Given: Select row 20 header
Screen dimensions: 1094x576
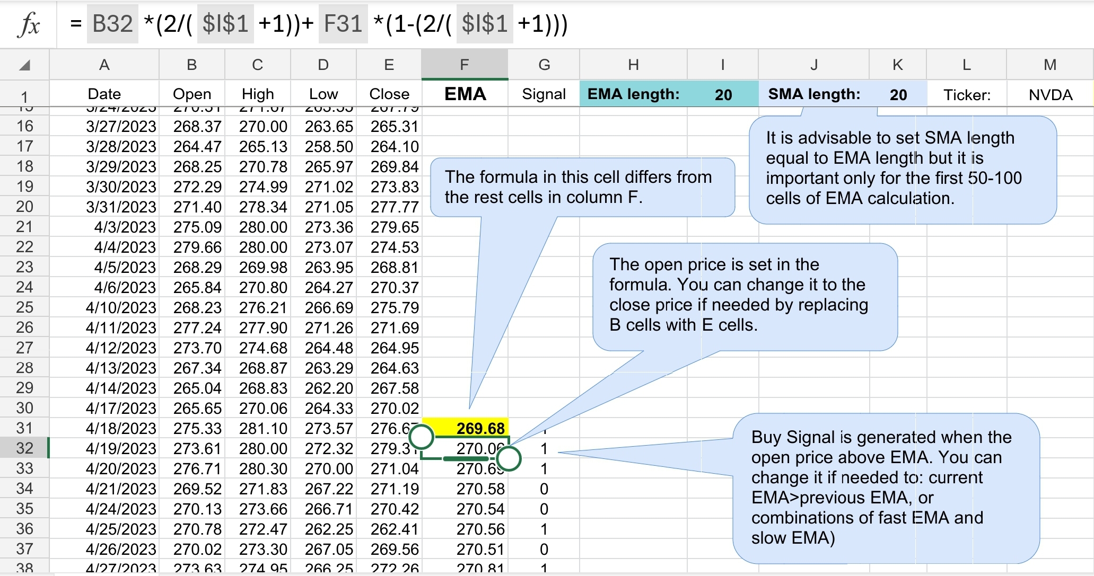Looking at the screenshot, I should tap(24, 207).
